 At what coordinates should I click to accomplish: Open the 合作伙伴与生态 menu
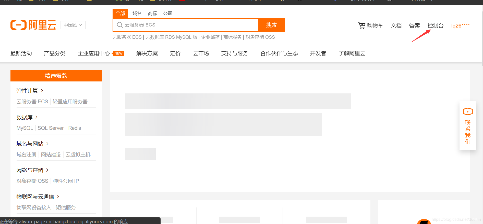click(x=279, y=53)
